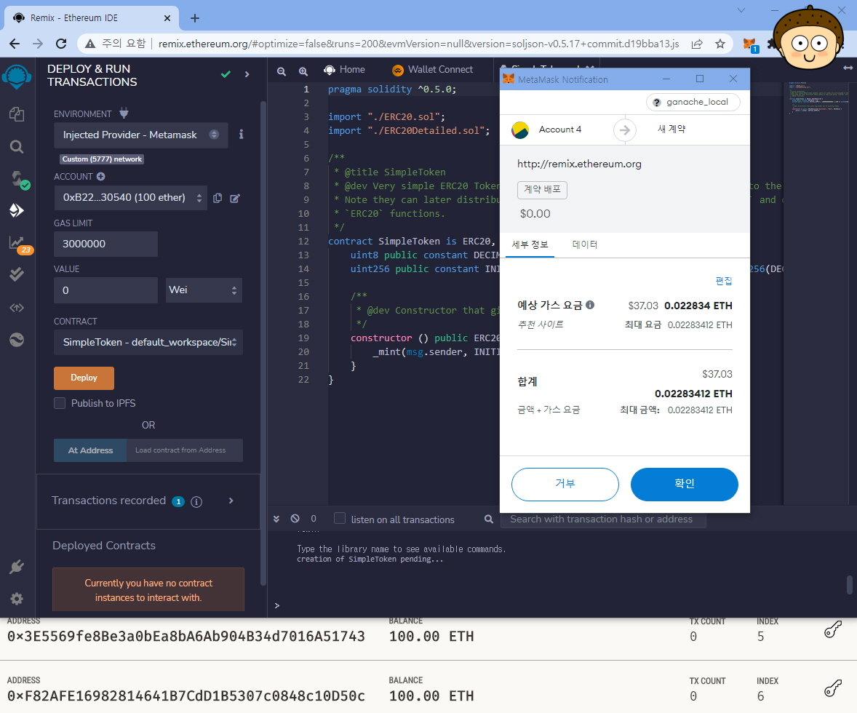Click 편집 edit gas fee link
Image resolution: width=857 pixels, height=713 pixels.
click(724, 281)
